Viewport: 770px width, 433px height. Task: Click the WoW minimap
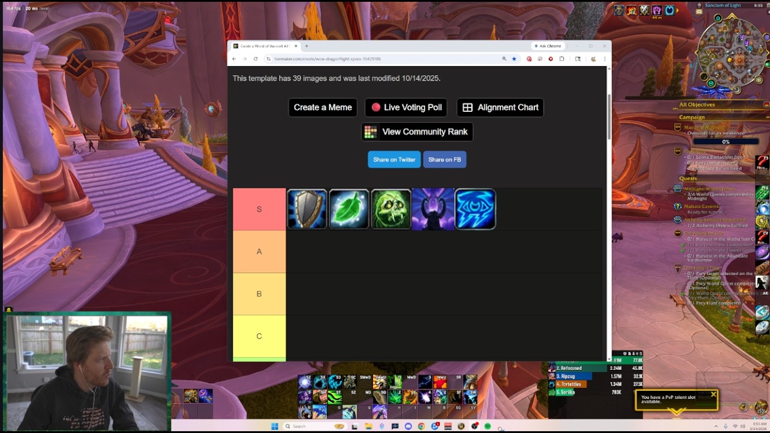tap(732, 53)
